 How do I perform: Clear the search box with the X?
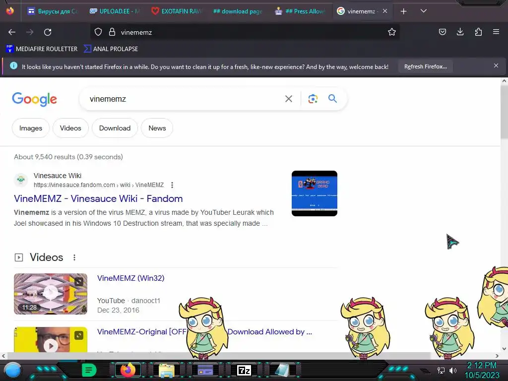click(x=288, y=99)
